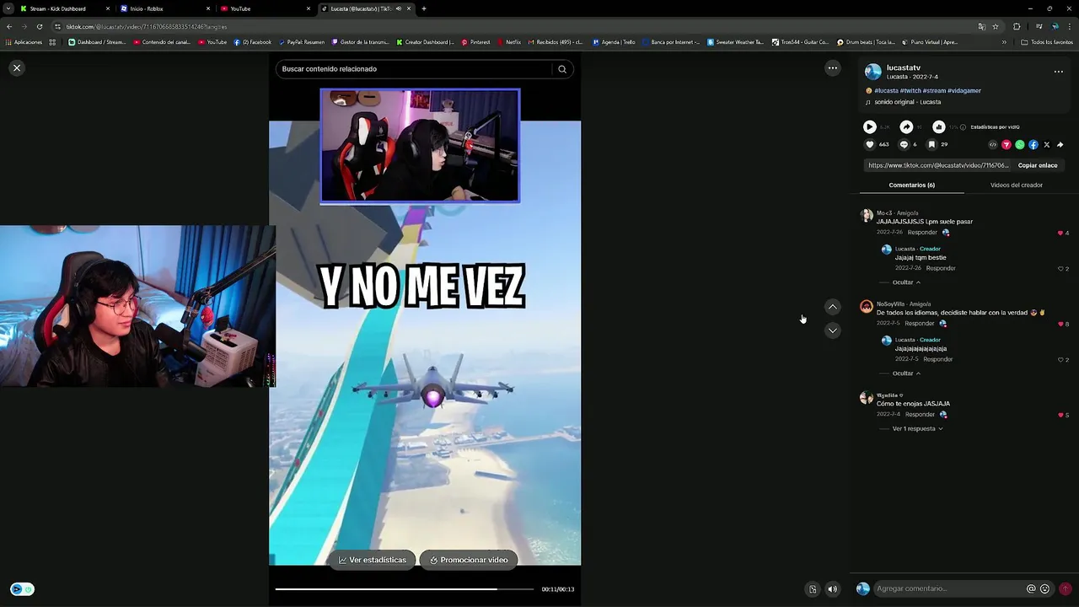Send to friends via pink icon
The image size is (1079, 607).
coord(1006,144)
